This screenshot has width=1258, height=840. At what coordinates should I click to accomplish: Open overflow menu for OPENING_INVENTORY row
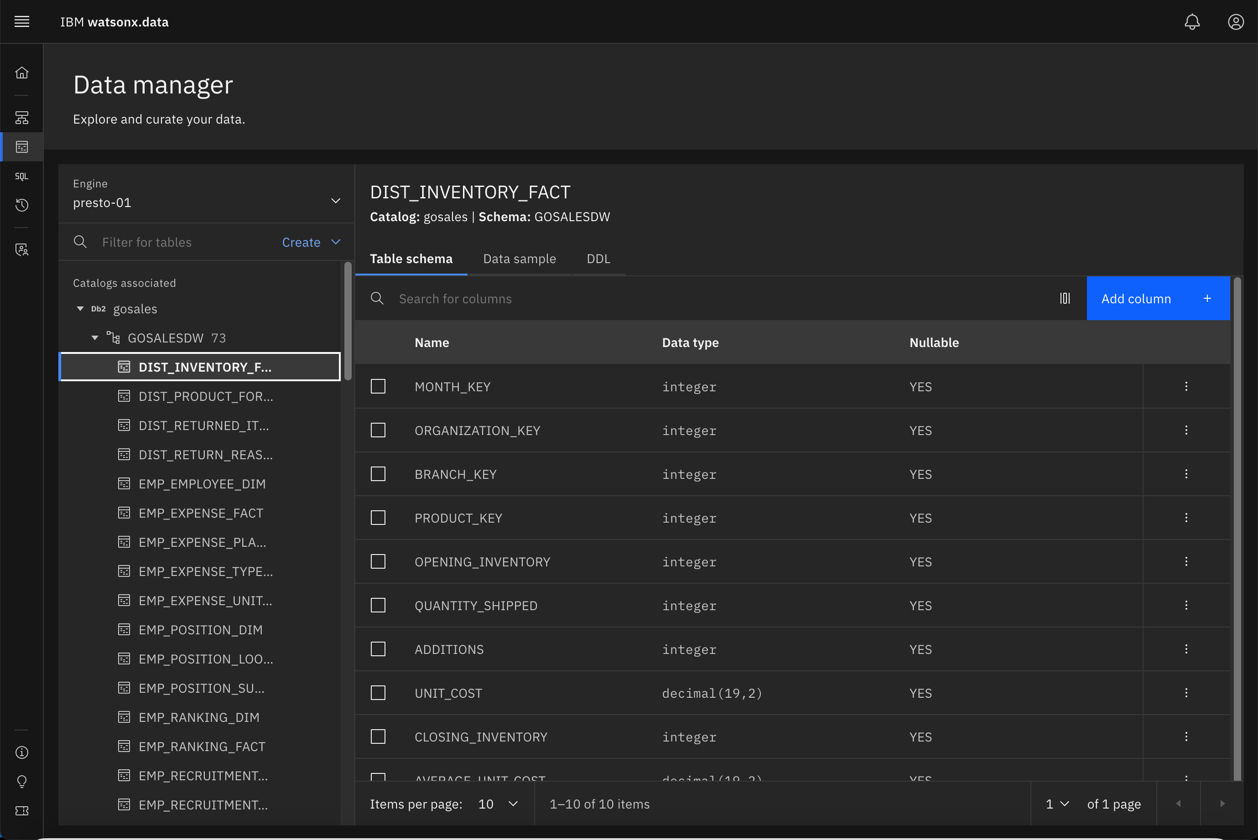coord(1186,561)
